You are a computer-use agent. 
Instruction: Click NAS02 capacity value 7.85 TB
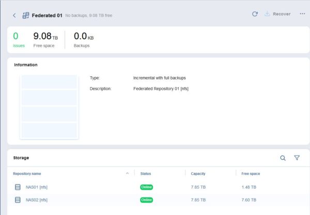(198, 200)
